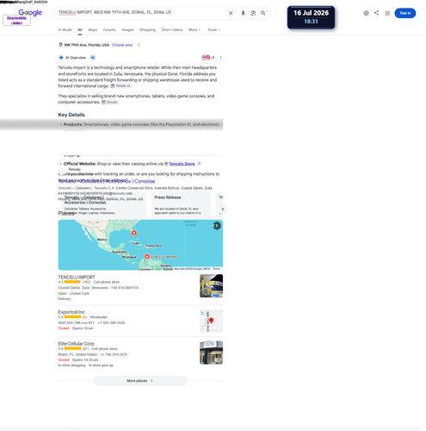Open the Shopping tab
426x431 pixels.
coord(147,30)
